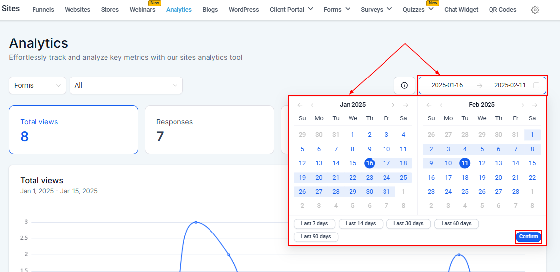Pick January 31 in the calendar

click(x=386, y=192)
